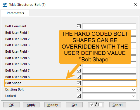
Task: Click the 'Bolt User Field 3' label
Action: click(x=17, y=45)
